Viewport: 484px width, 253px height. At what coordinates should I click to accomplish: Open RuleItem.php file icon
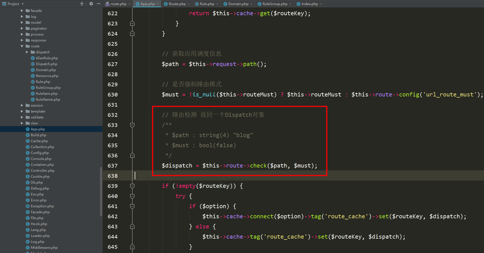33,93
